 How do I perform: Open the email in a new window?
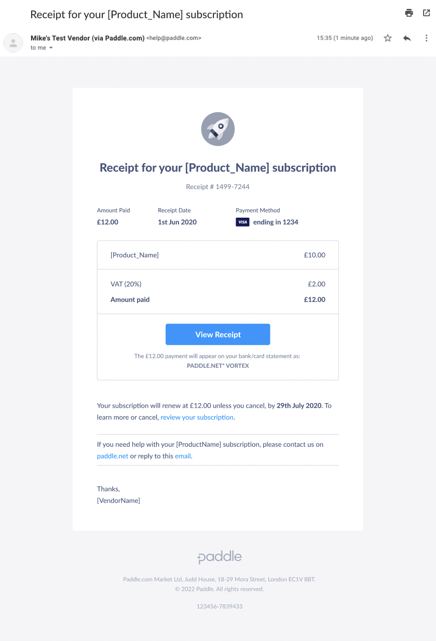pos(426,13)
